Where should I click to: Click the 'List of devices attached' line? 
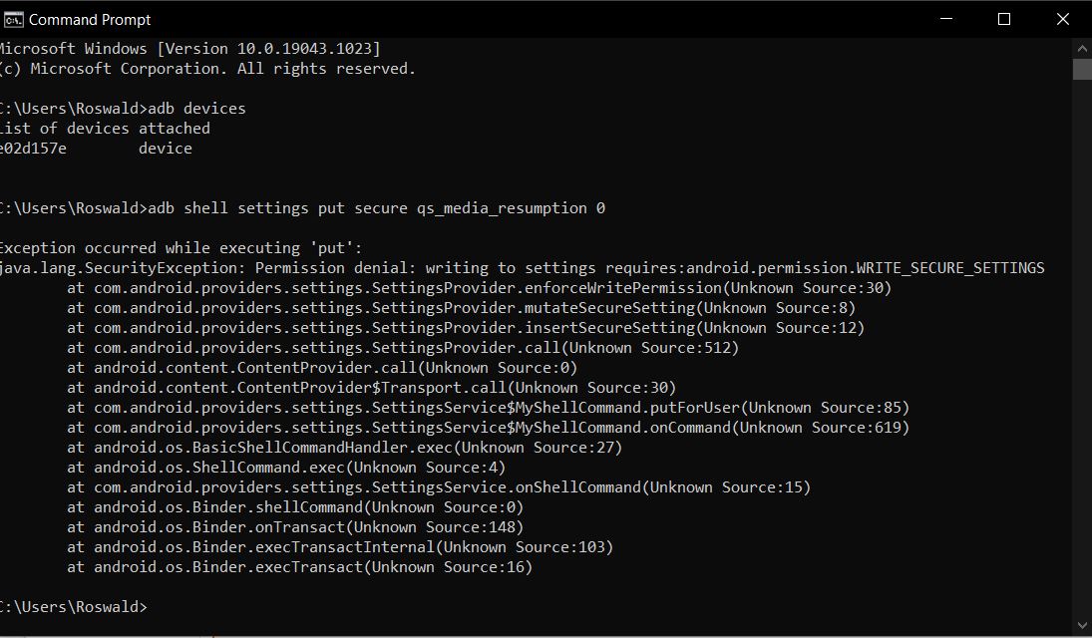[x=105, y=129]
